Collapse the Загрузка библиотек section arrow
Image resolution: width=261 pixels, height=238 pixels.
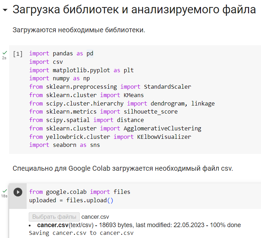pos(5,10)
